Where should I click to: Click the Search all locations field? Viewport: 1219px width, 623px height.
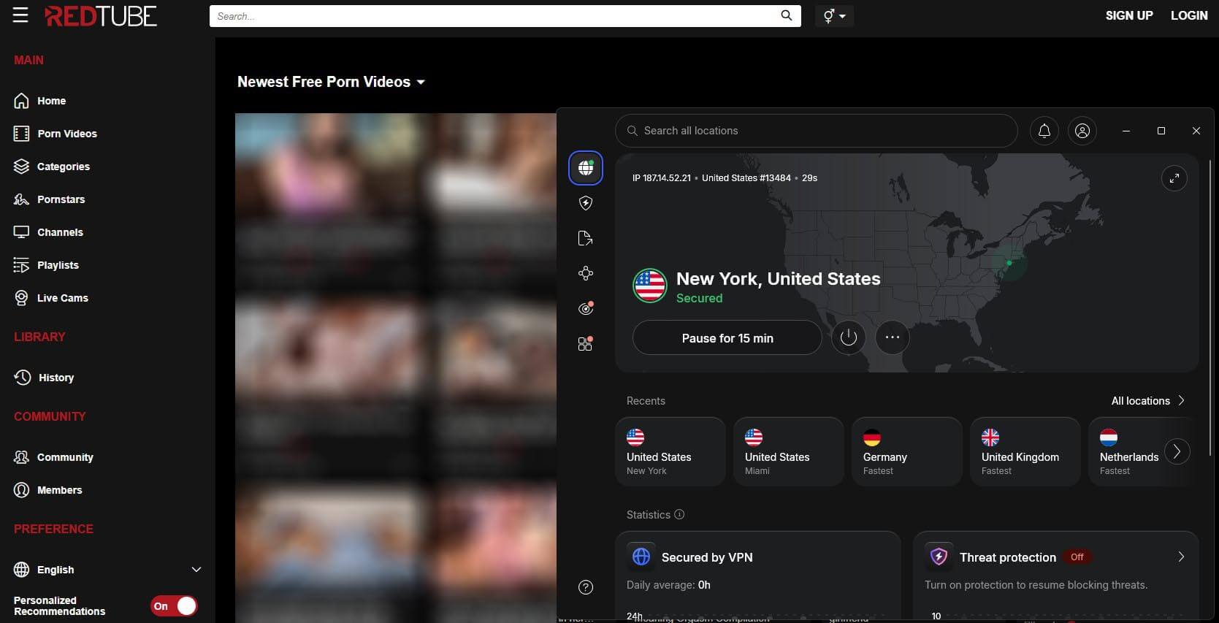pyautogui.click(x=817, y=131)
